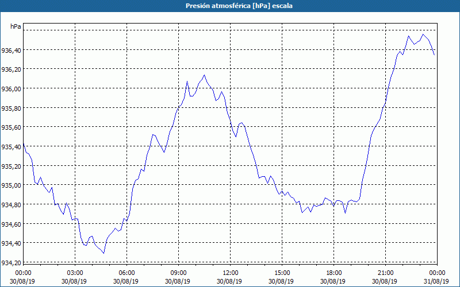The width and height of the screenshot is (460, 287).
Task: Click the 935,60 y-axis label
Action: [x=11, y=127]
